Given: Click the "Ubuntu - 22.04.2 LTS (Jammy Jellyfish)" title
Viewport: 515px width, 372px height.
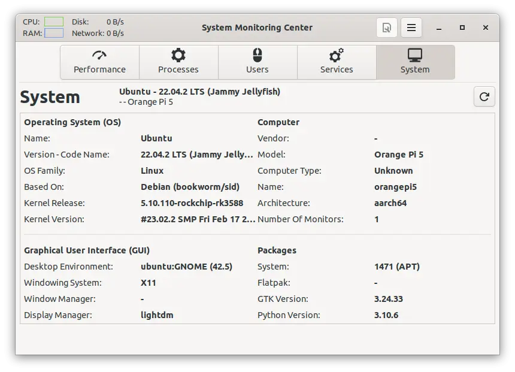Looking at the screenshot, I should 199,92.
